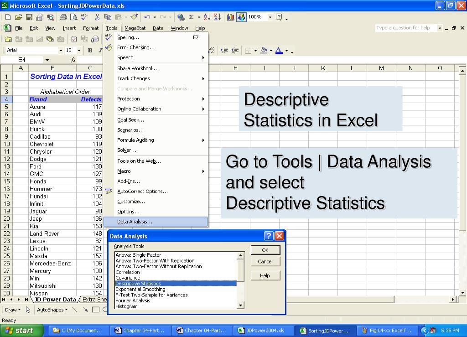Click the Print icon in toolbar
467x337 pixels.
point(63,17)
